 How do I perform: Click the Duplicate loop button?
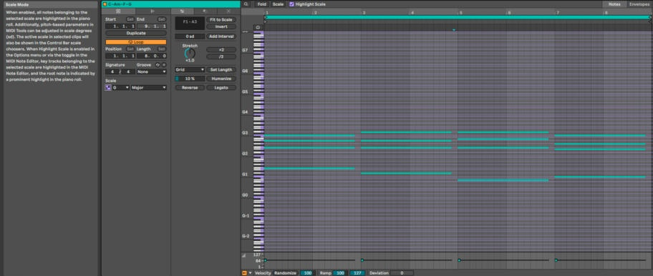click(136, 33)
